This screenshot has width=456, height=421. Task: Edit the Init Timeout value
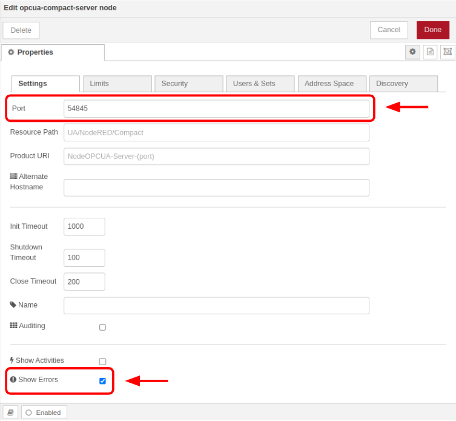84,227
